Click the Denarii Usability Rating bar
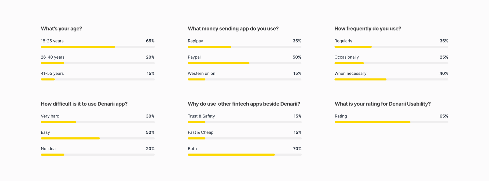 [x=391, y=122]
